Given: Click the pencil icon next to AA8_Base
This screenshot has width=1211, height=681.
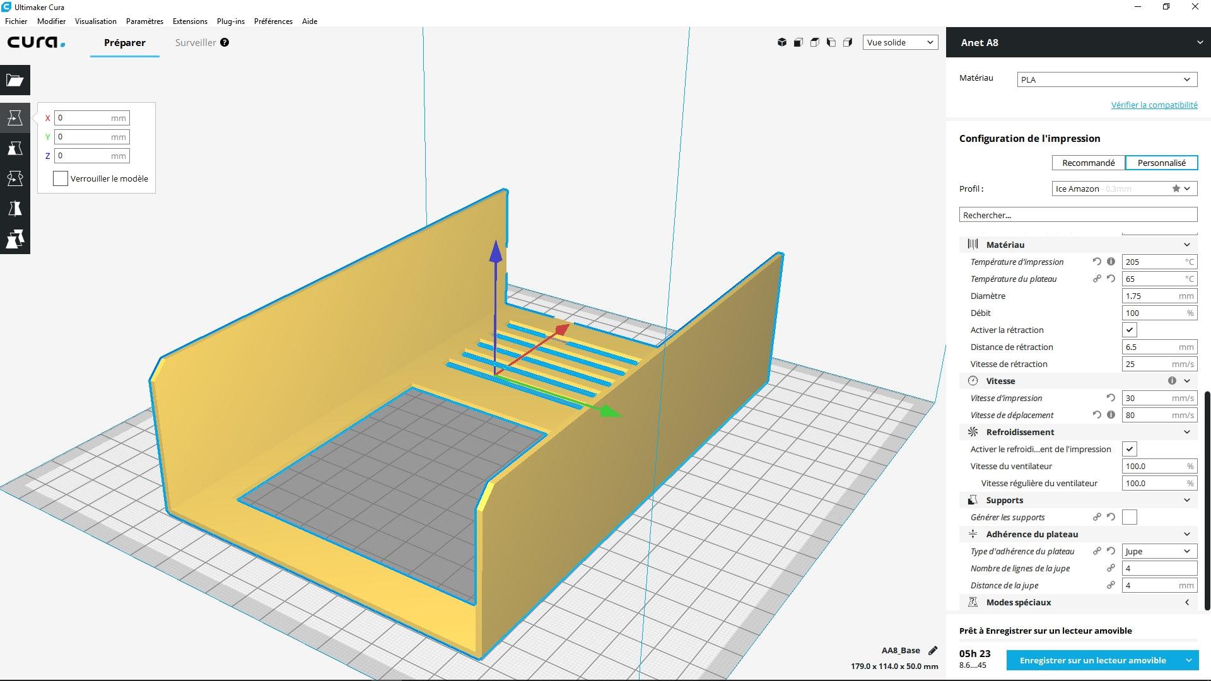Looking at the screenshot, I should (x=933, y=650).
